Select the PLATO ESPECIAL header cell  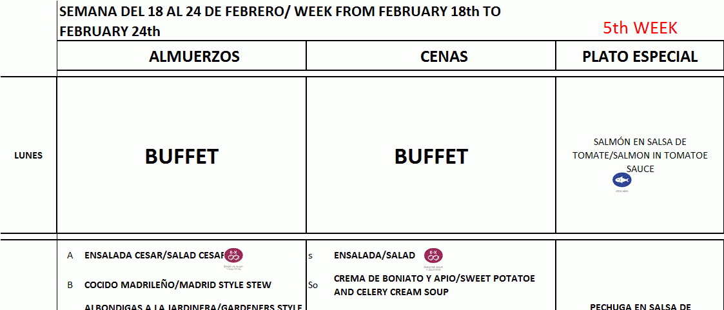pyautogui.click(x=640, y=55)
